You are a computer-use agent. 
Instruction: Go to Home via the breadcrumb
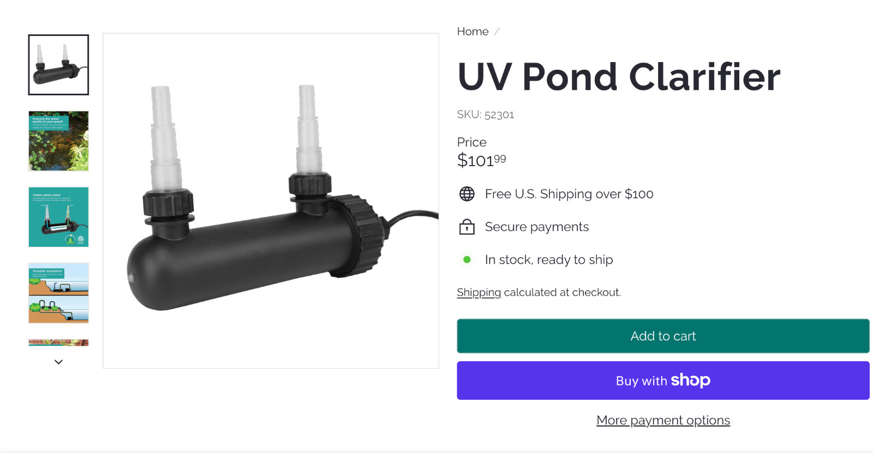473,32
